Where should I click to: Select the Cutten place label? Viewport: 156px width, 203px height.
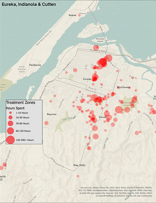pos(103,117)
